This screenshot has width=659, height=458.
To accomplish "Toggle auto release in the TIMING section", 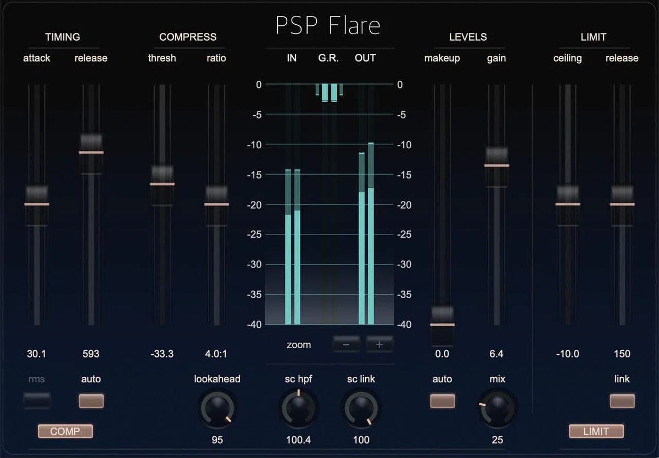I will point(91,400).
